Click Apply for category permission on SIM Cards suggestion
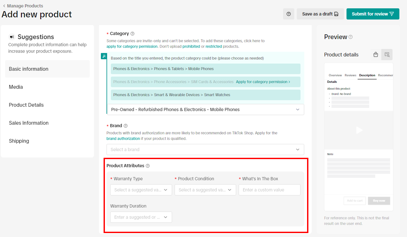 263,82
